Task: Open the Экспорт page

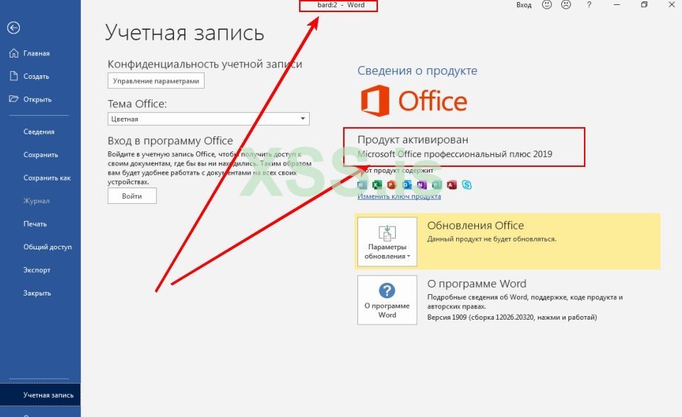Action: [36, 270]
